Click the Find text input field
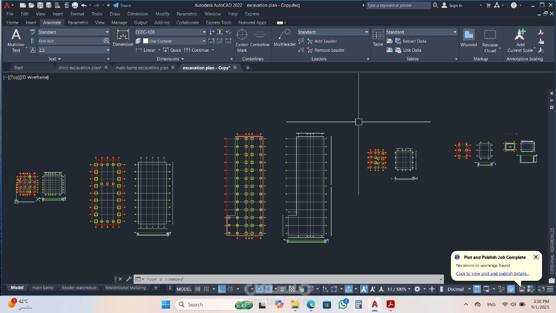This screenshot has width=556, height=313. click(70, 41)
